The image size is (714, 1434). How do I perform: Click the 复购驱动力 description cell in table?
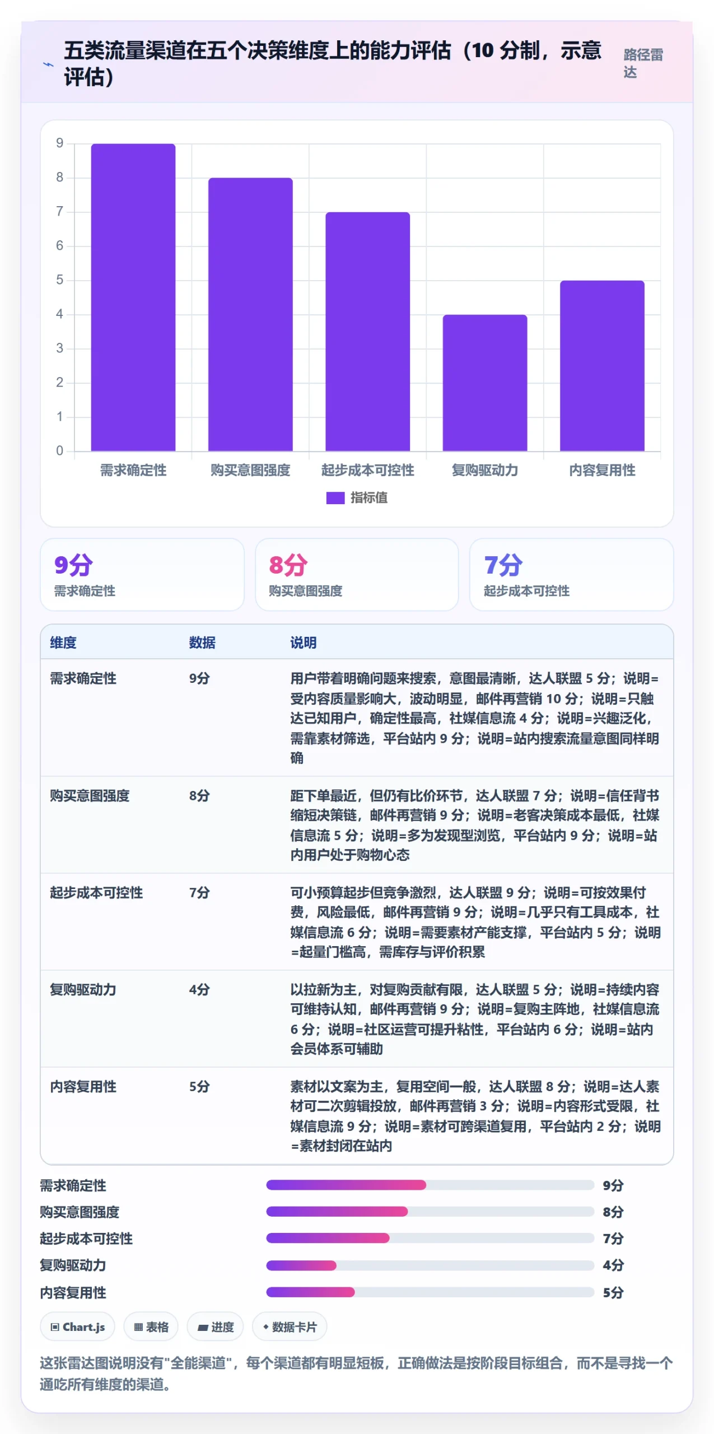click(x=475, y=1019)
